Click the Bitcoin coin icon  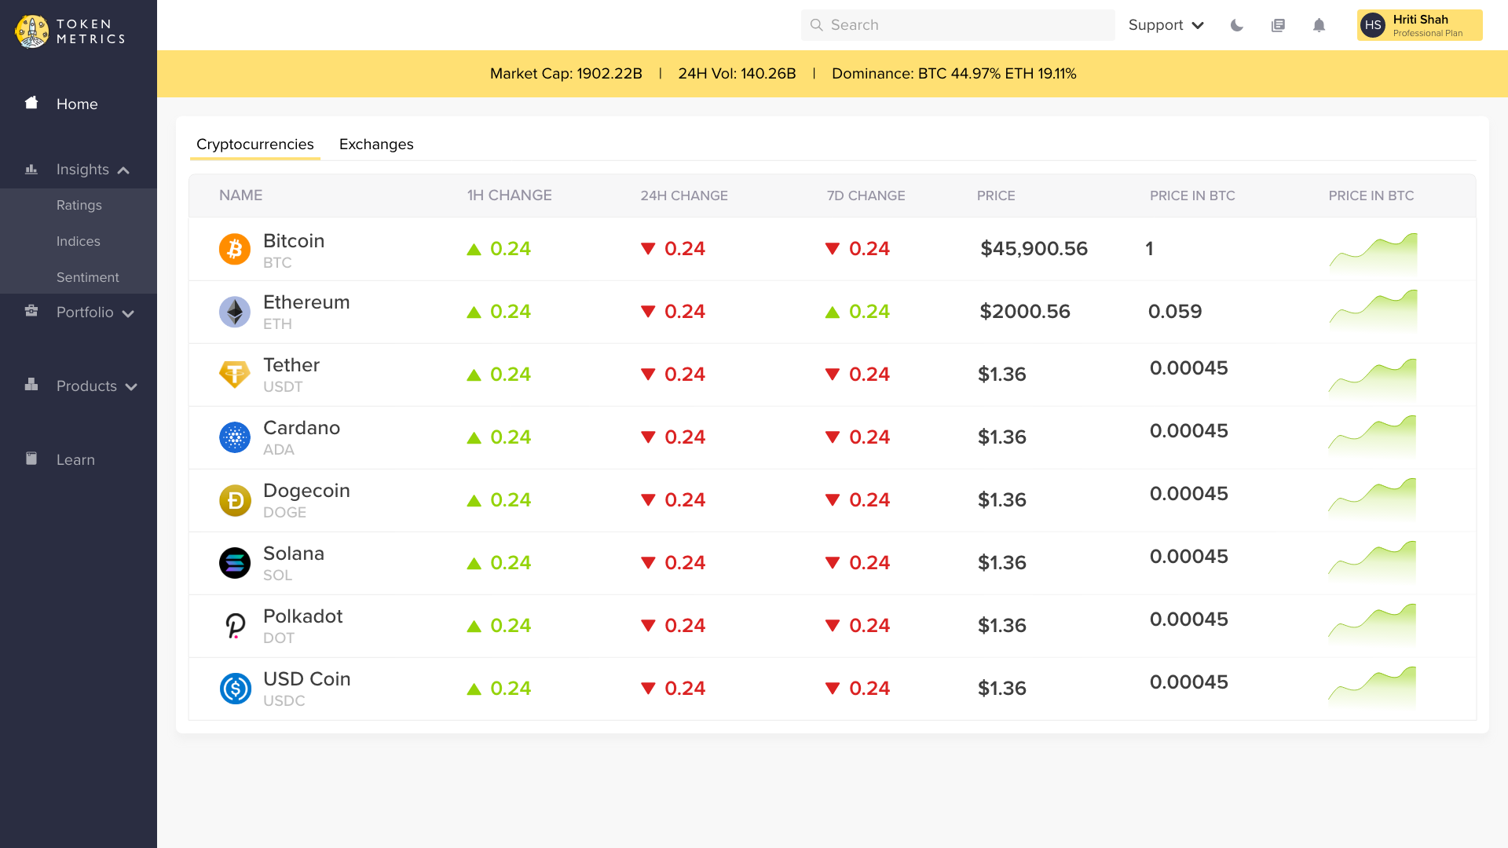click(234, 249)
